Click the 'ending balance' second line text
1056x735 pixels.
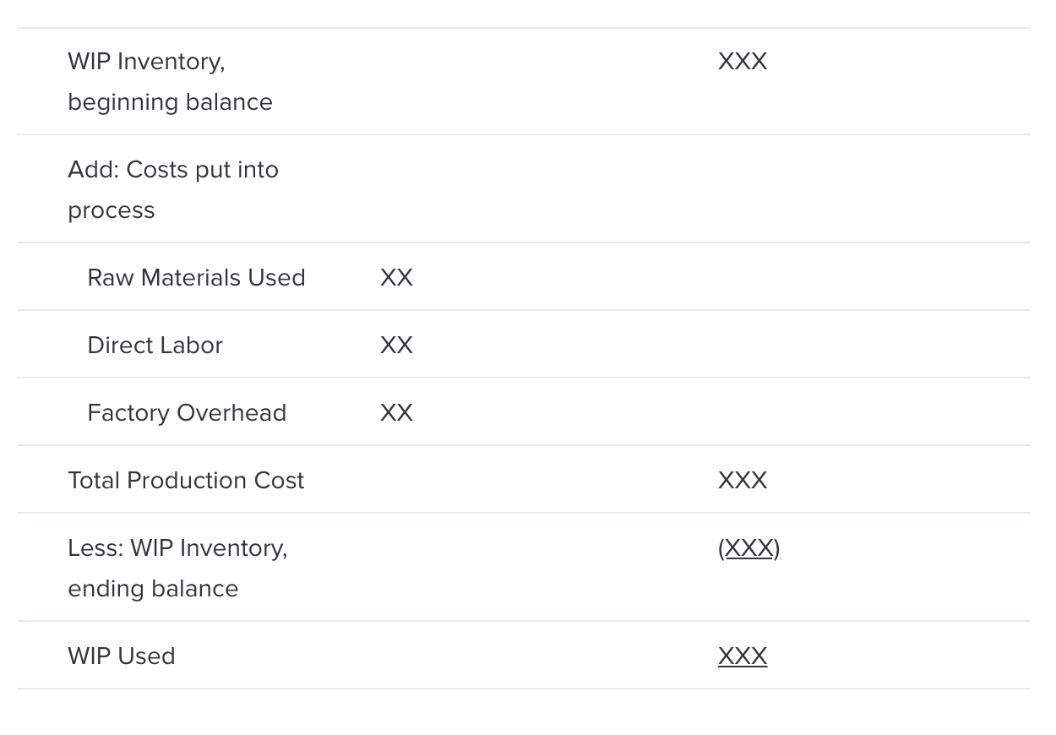click(x=153, y=588)
